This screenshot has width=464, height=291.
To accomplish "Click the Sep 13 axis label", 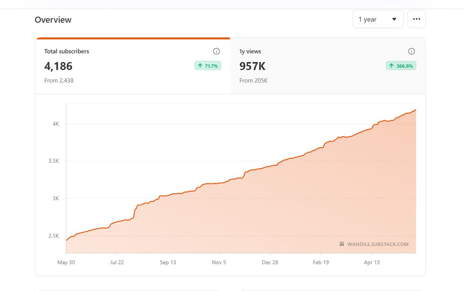I will pyautogui.click(x=168, y=262).
